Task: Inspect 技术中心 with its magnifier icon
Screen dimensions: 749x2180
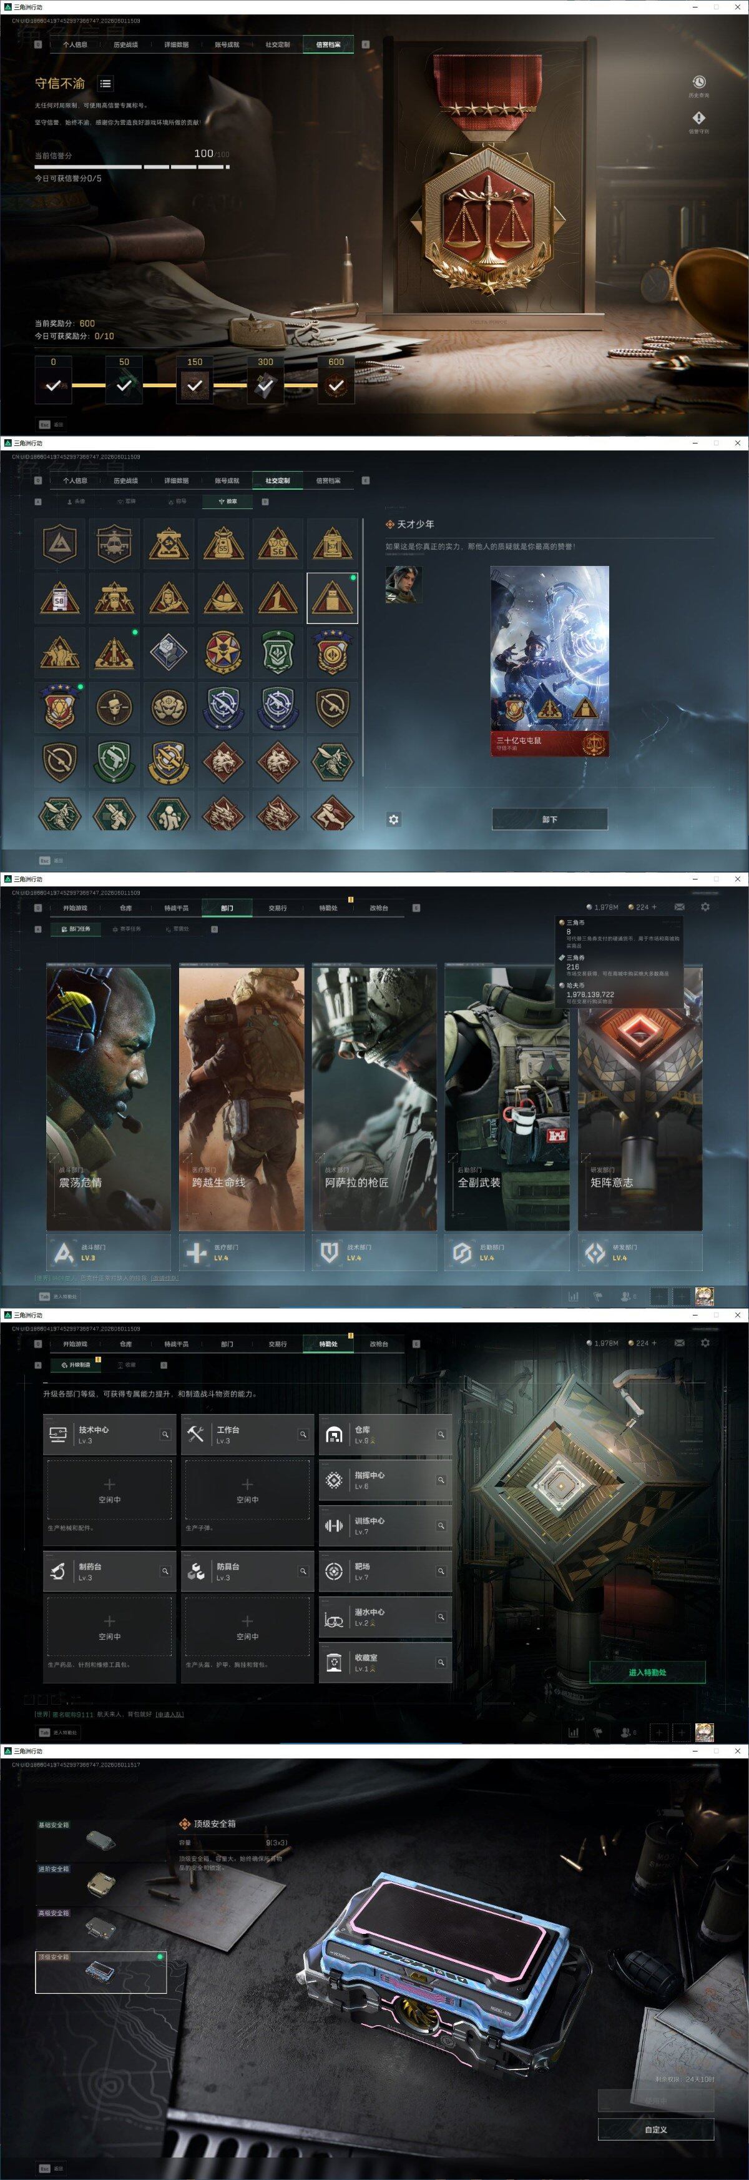Action: 165,1434
